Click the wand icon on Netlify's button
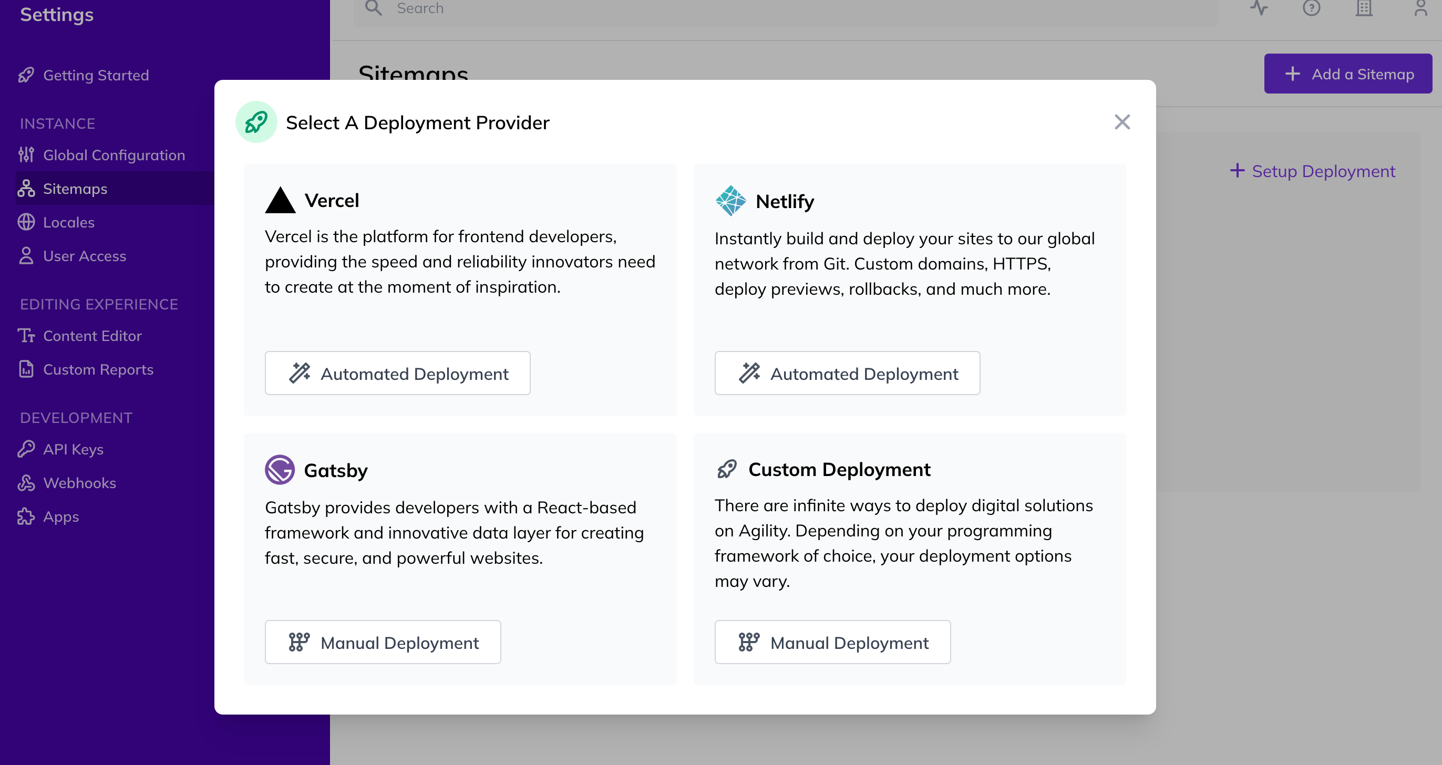 (749, 373)
